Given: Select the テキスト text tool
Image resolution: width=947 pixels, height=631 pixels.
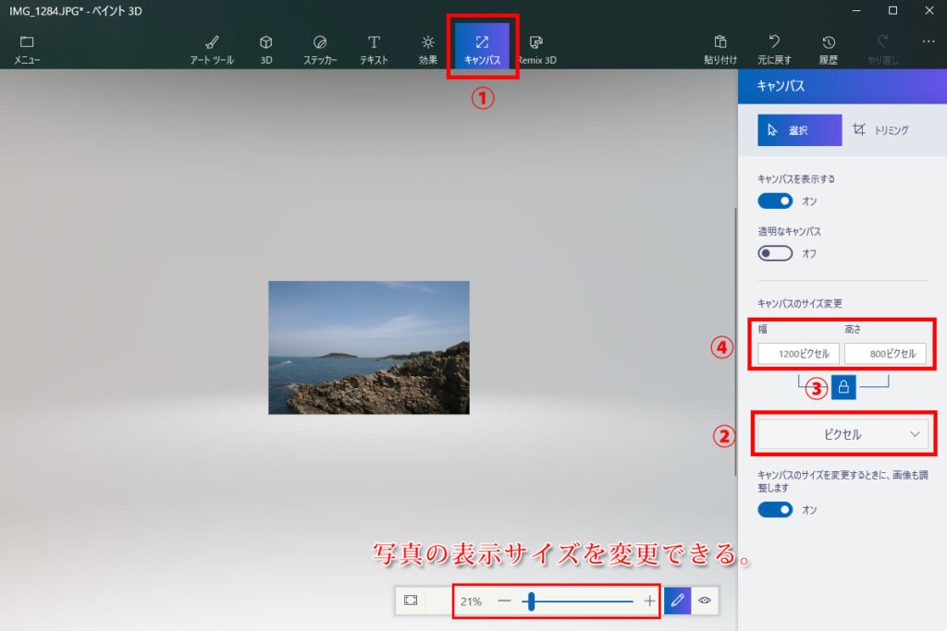Looking at the screenshot, I should point(374,50).
